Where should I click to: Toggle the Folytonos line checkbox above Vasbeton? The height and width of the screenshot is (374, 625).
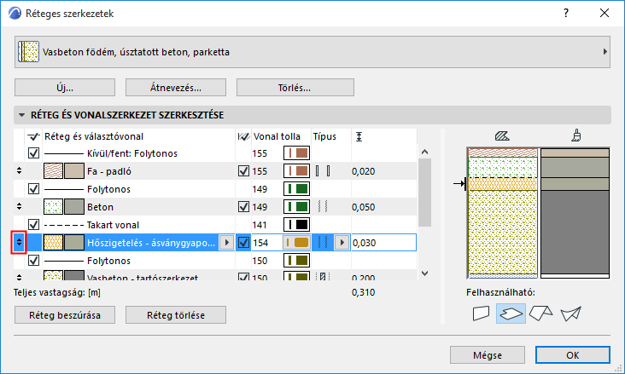34,261
